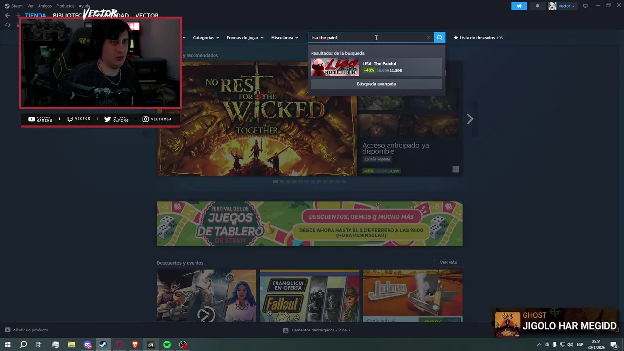Click the 'Descuentos y eventos' heading
Viewport: 624px width, 351px height.
(x=180, y=263)
